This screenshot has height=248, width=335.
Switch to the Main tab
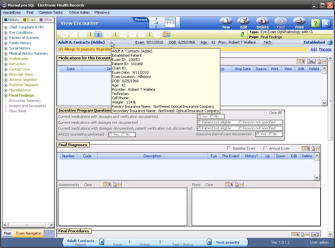[8, 234]
